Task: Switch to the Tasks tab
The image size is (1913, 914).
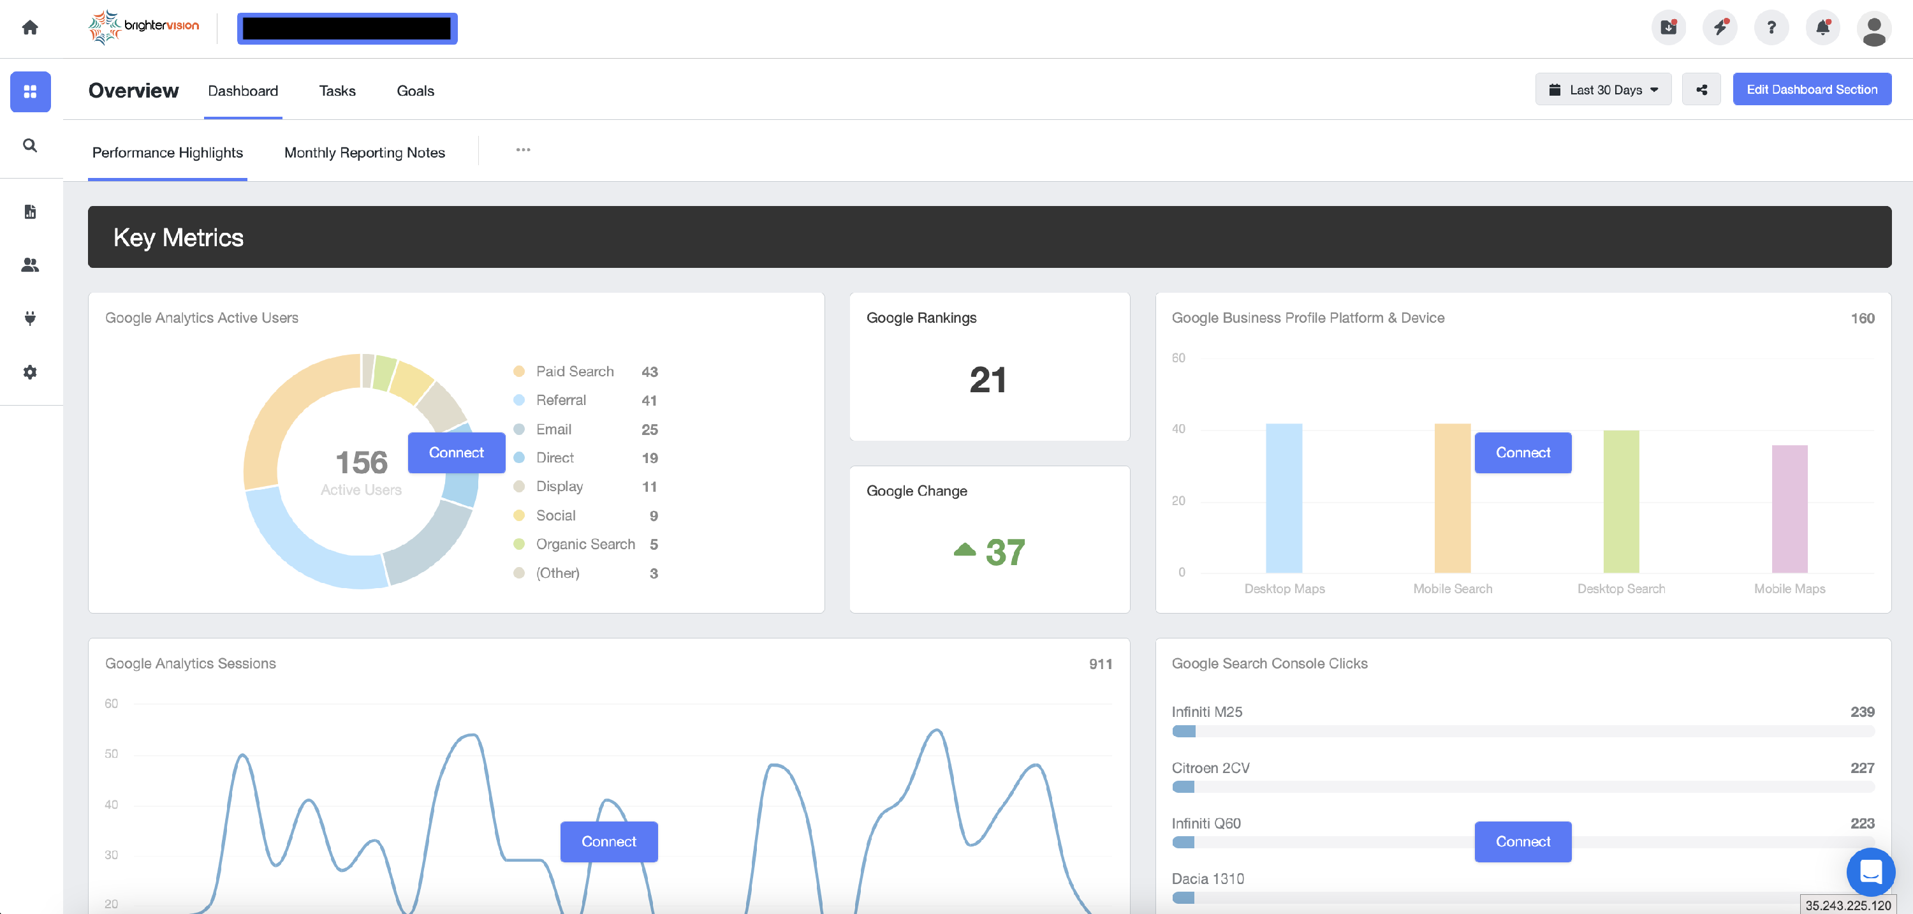Action: 337,91
